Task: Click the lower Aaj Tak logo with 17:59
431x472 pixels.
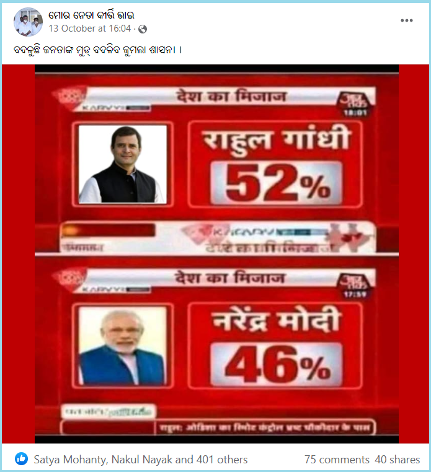Action: [355, 285]
